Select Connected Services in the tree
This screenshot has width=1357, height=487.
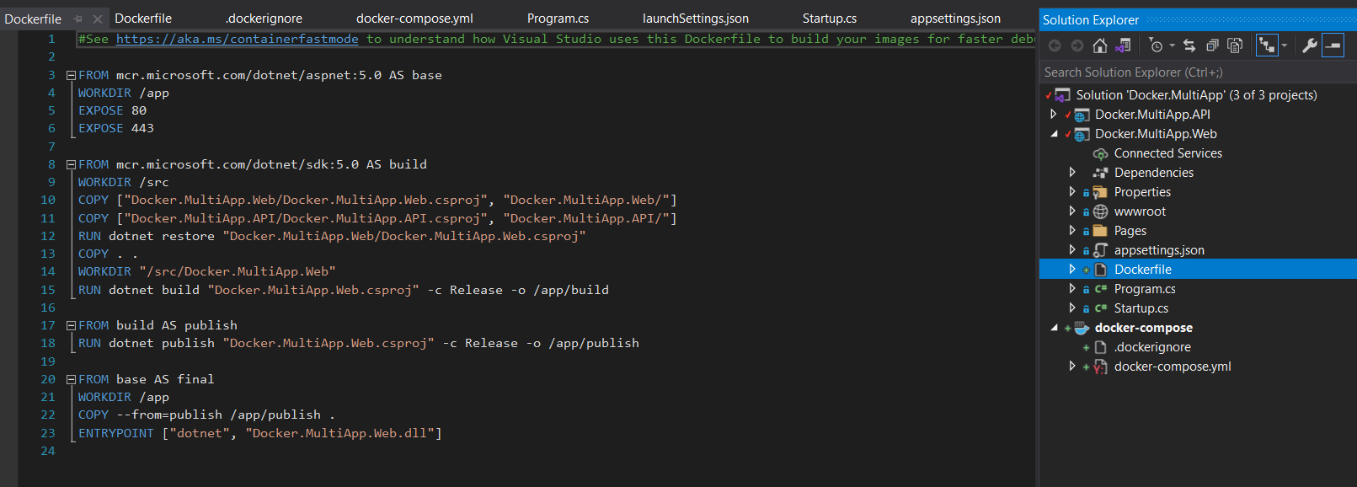[1167, 153]
